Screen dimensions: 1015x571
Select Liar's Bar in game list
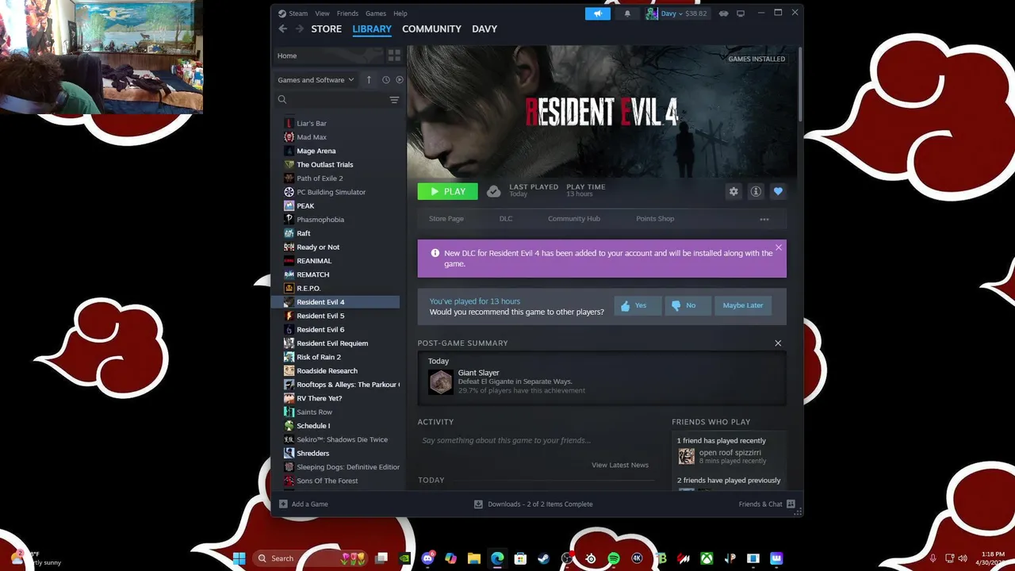(x=336, y=124)
